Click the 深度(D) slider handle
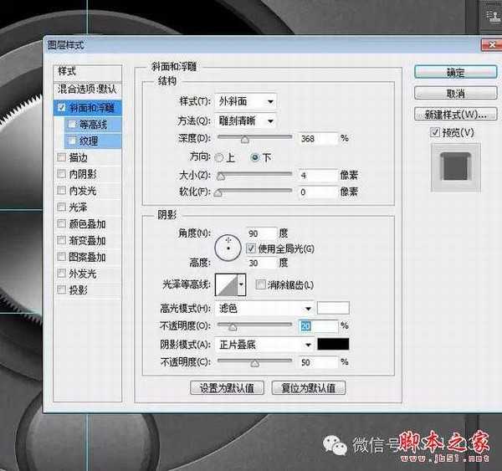The image size is (502, 471). 245,140
